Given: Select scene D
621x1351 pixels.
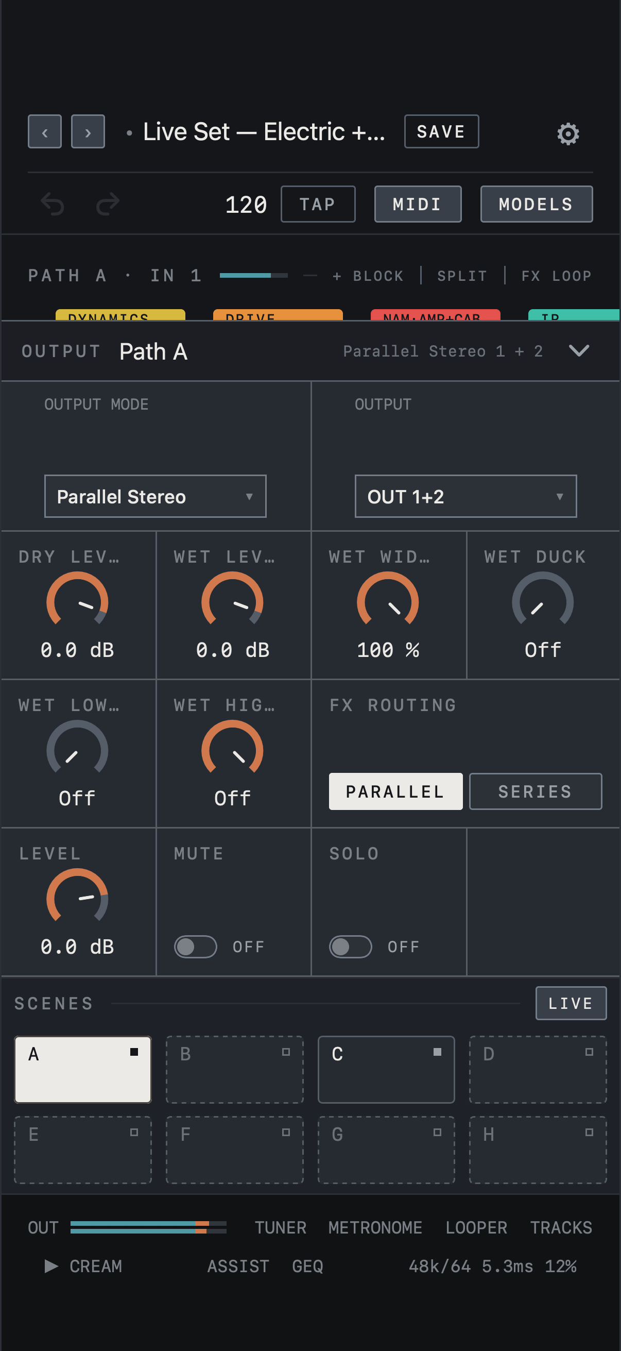Looking at the screenshot, I should click(538, 1069).
